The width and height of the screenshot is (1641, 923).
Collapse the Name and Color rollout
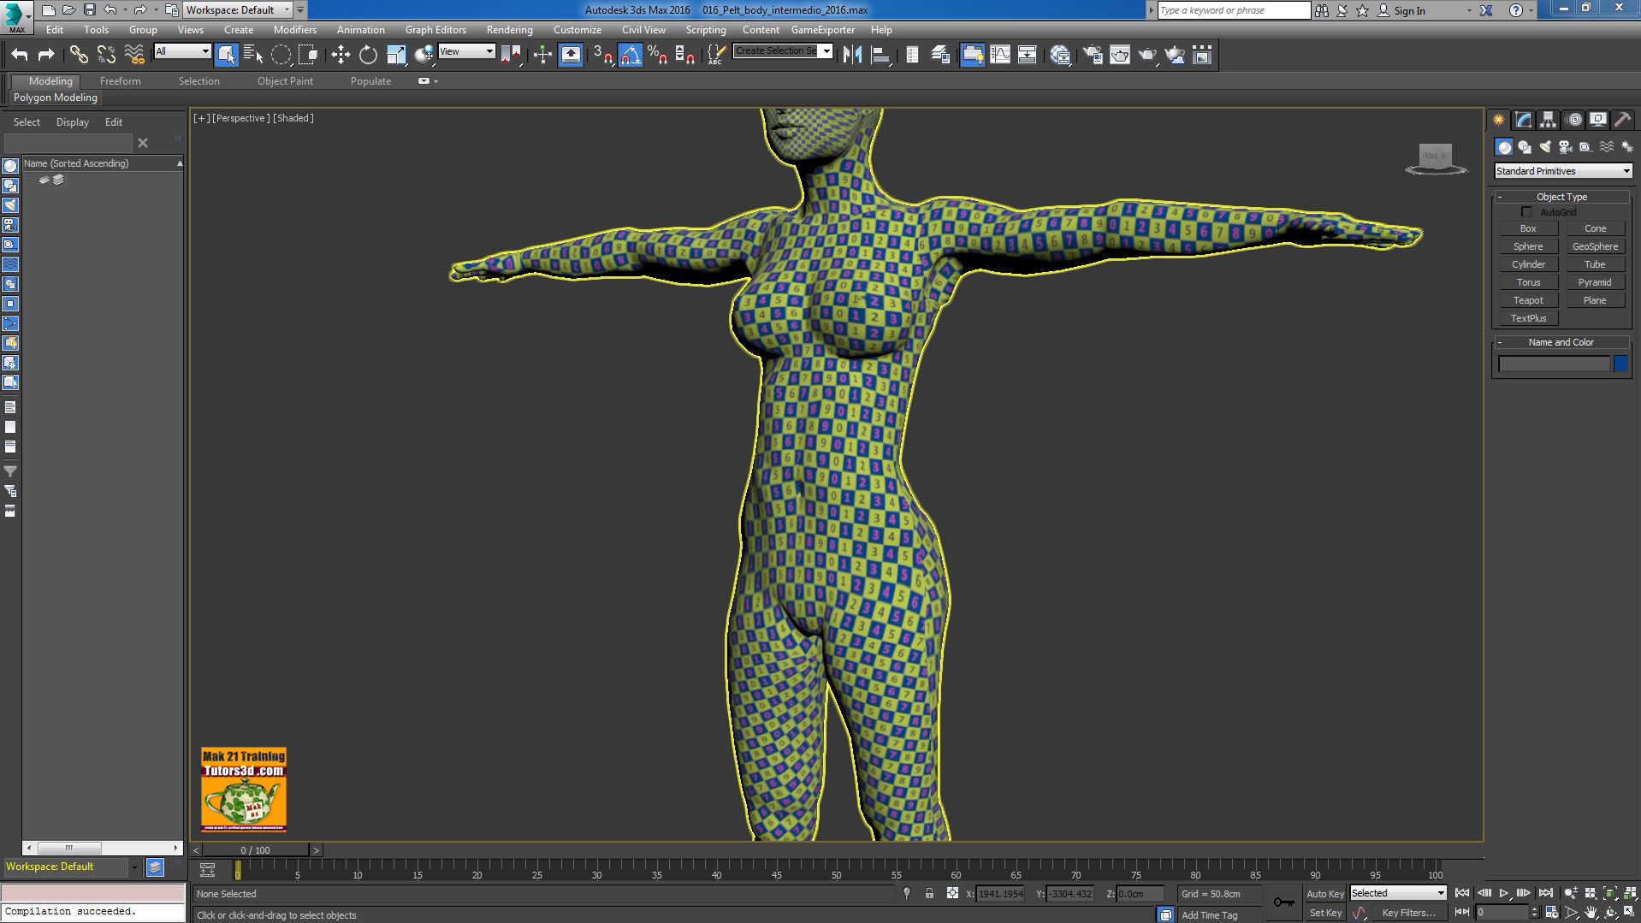[1562, 342]
